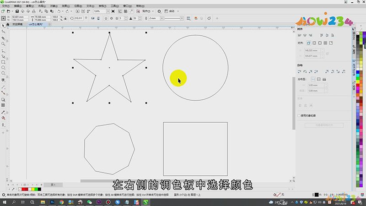
Task: Expand the outline width dropdown
Action: (x=161, y=18)
